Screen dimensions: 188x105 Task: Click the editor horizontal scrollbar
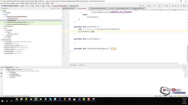pyautogui.click(x=124, y=63)
